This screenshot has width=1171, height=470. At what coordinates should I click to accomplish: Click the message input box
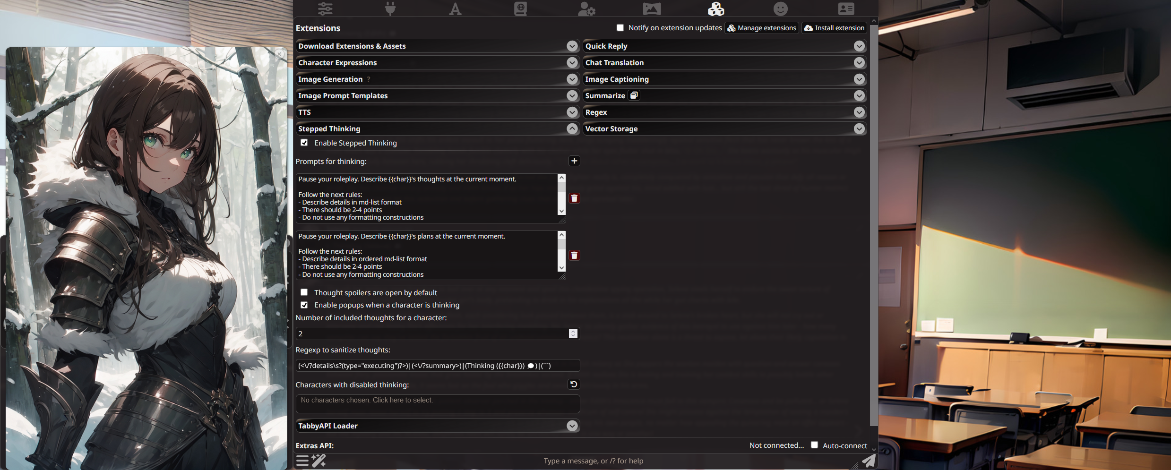point(593,461)
